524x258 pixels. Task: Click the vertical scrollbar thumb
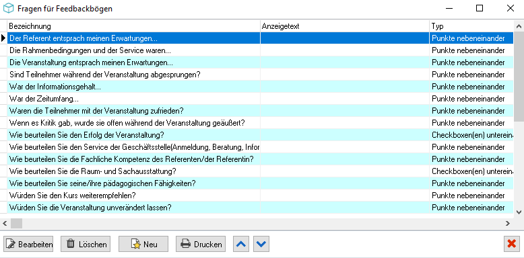click(519, 77)
